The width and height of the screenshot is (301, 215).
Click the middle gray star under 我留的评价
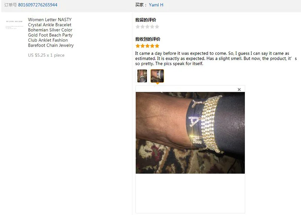(x=147, y=27)
